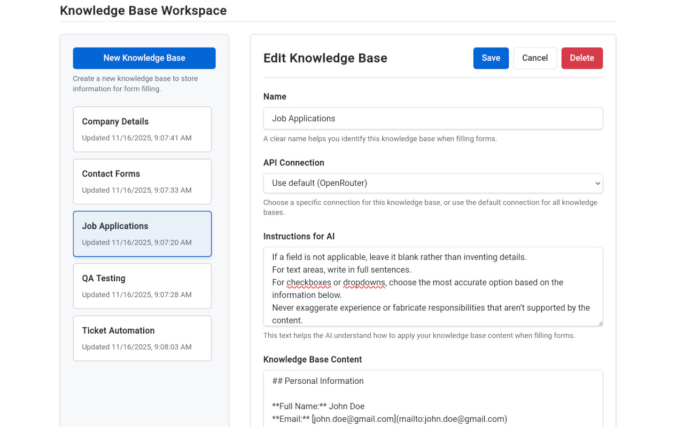Open the Contact Forms knowledge base
Screen dimensions: 684x427
(x=142, y=181)
